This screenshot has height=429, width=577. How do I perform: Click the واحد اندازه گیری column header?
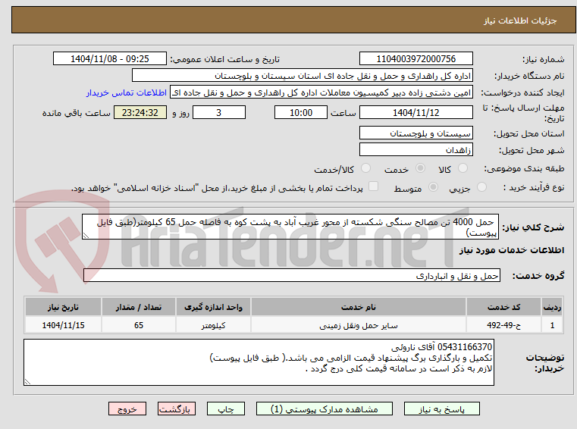tap(213, 307)
